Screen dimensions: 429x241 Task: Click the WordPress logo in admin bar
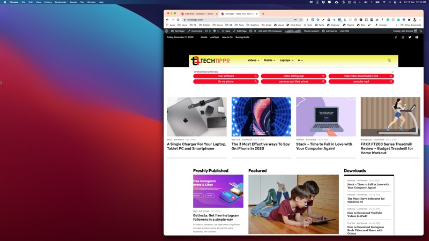point(167,31)
